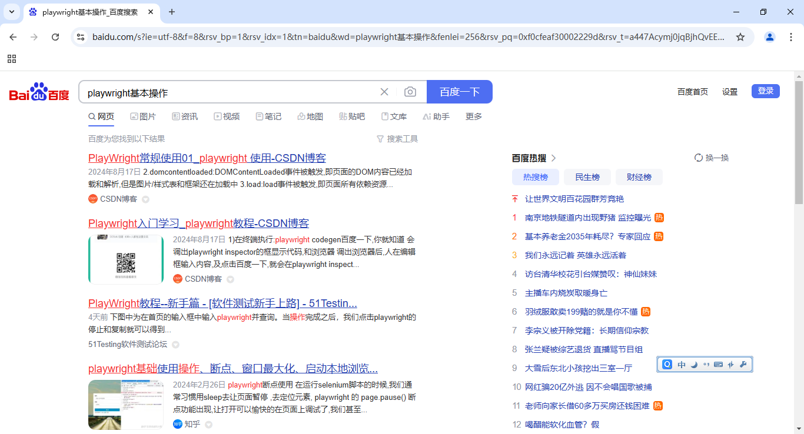This screenshot has height=434, width=804.
Task: Switch to 文库 tab
Action: pos(394,116)
